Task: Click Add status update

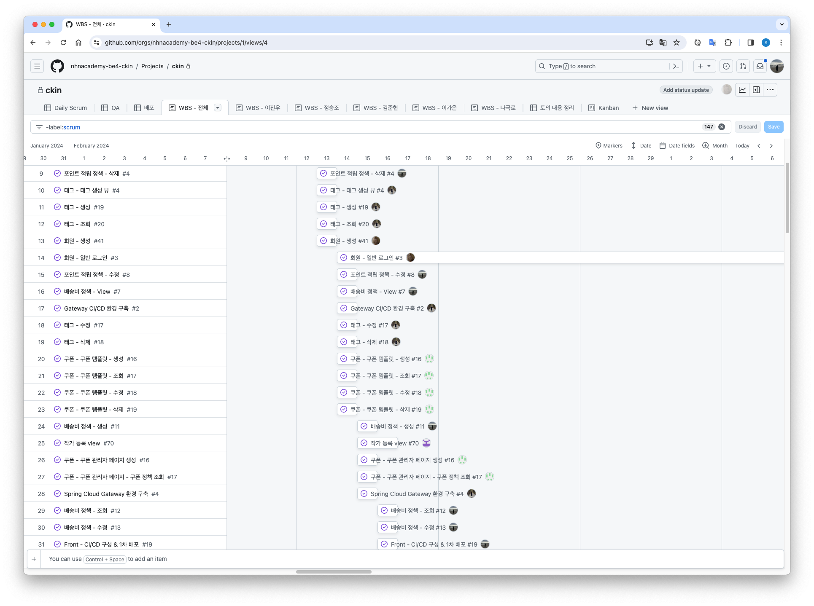Action: click(x=686, y=90)
